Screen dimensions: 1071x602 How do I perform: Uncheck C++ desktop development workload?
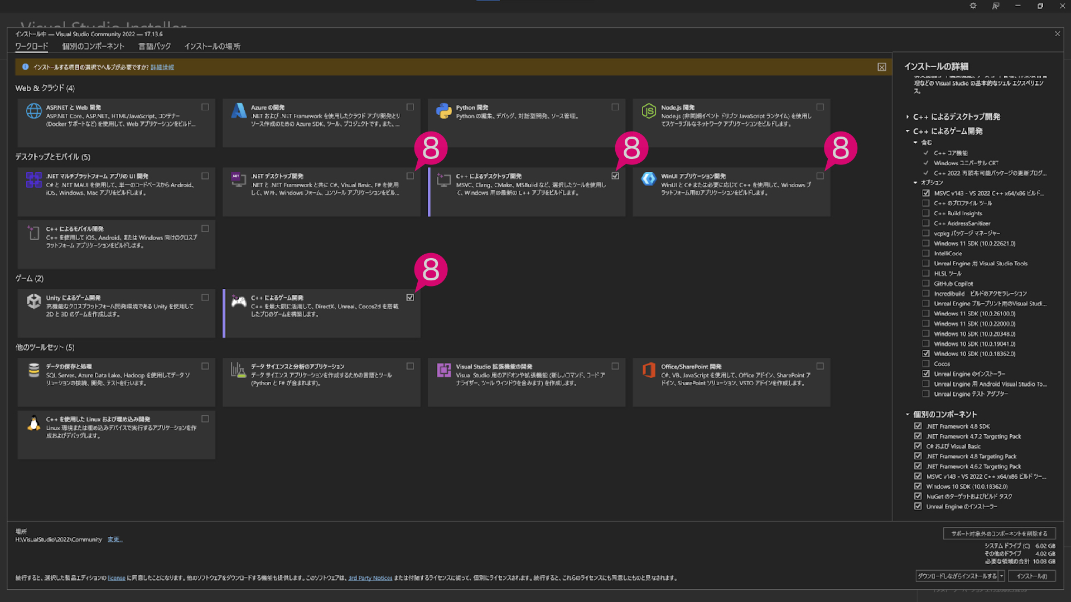click(x=615, y=176)
